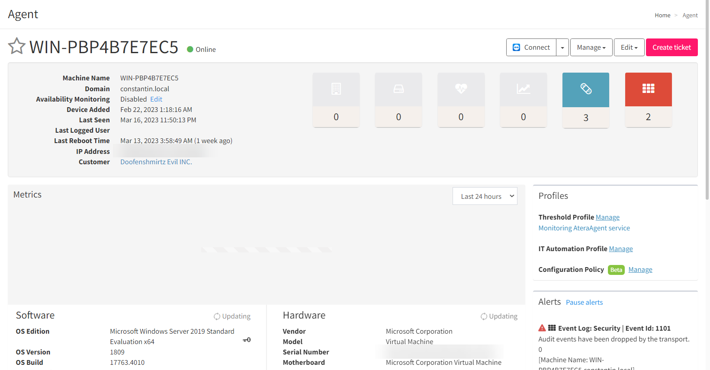The width and height of the screenshot is (710, 370).
Task: Open Monitoring AteraAgent service threshold profile
Action: [x=584, y=228]
